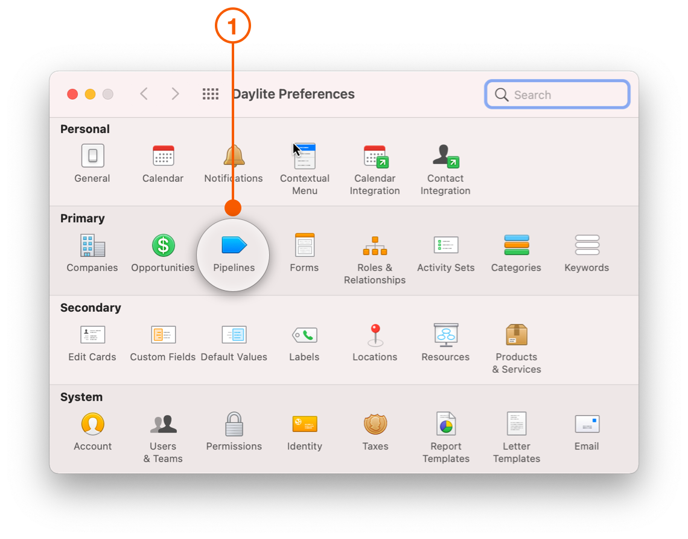
Task: Close the Daylite Preferences window
Action: coord(72,94)
